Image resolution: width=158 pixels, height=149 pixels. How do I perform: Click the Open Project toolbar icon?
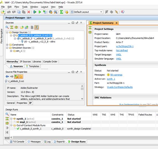click(3, 12)
